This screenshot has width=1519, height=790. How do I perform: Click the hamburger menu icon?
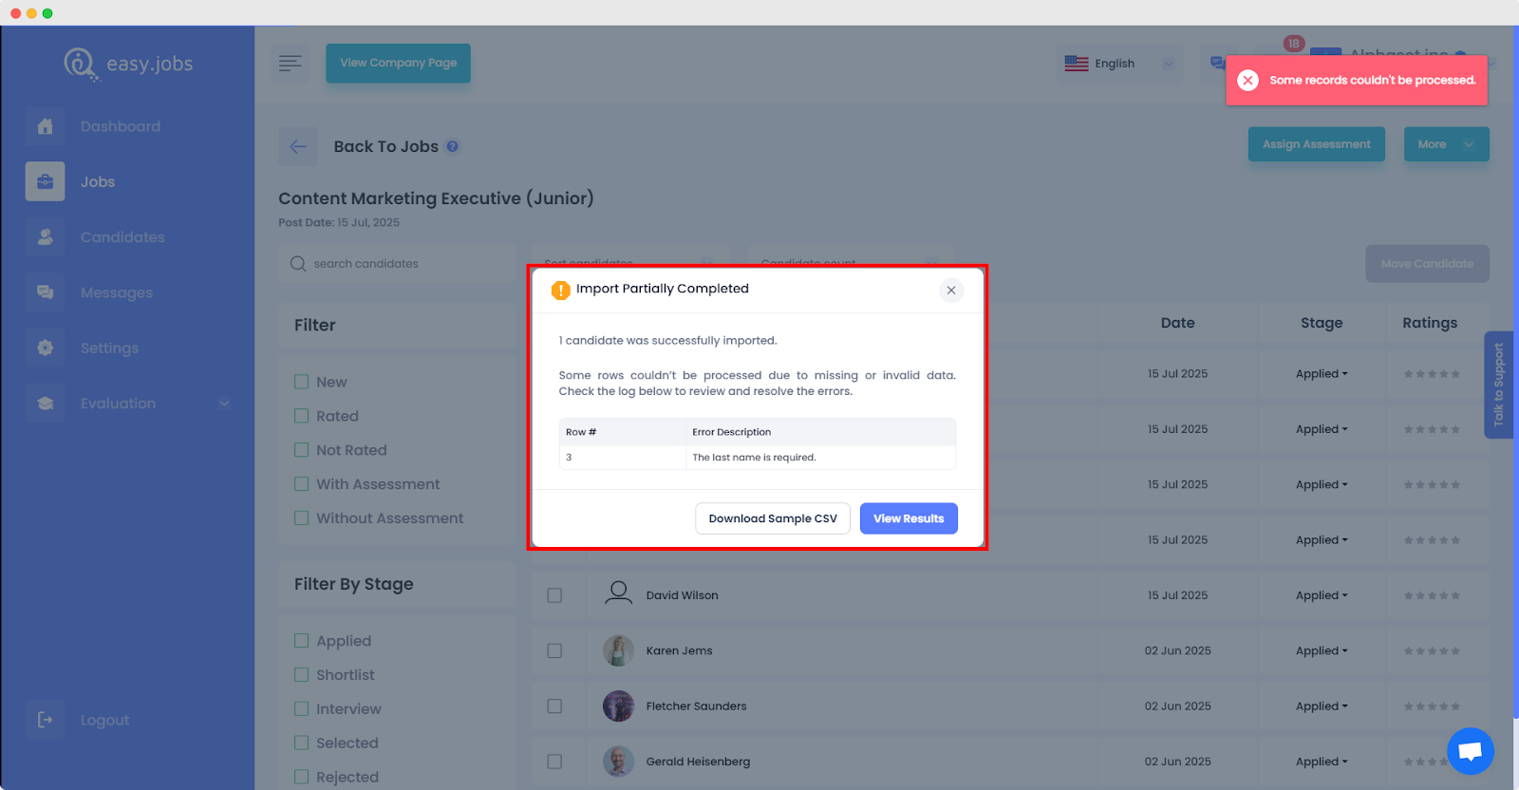tap(291, 64)
